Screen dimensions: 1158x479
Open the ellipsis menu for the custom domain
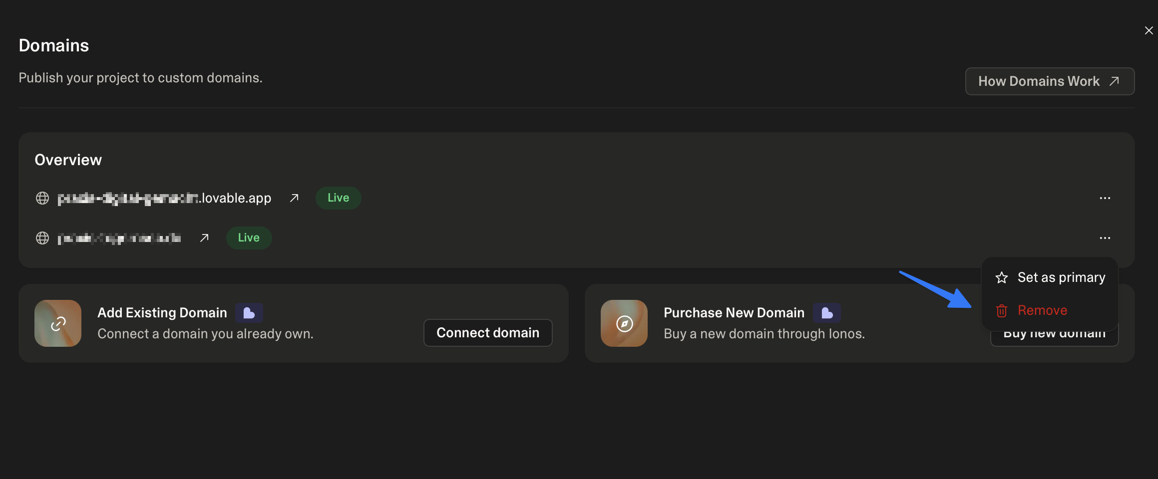(1106, 238)
